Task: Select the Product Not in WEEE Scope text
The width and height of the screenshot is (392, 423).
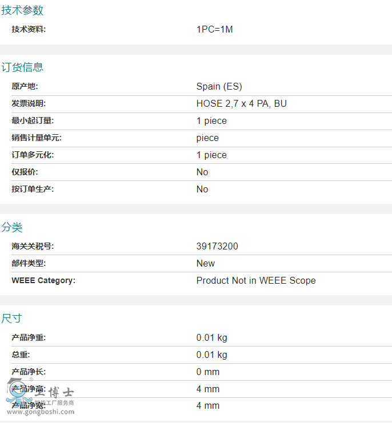Action: 255,281
